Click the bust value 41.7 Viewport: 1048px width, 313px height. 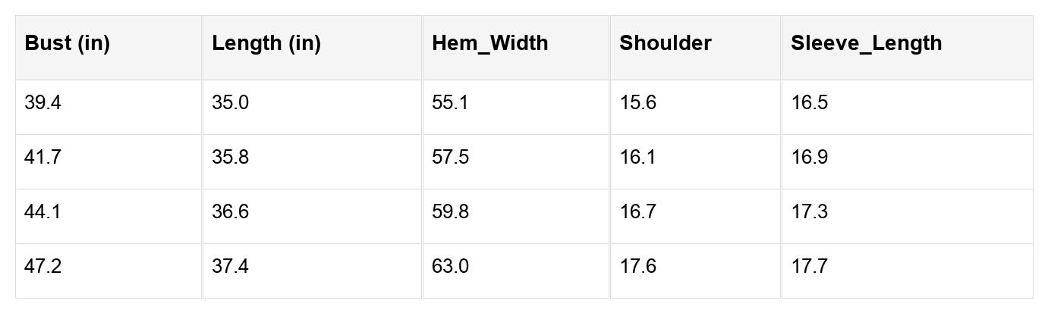(42, 158)
